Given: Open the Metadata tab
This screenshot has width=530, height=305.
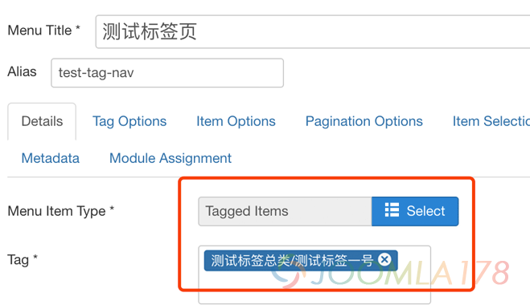Looking at the screenshot, I should 51,158.
